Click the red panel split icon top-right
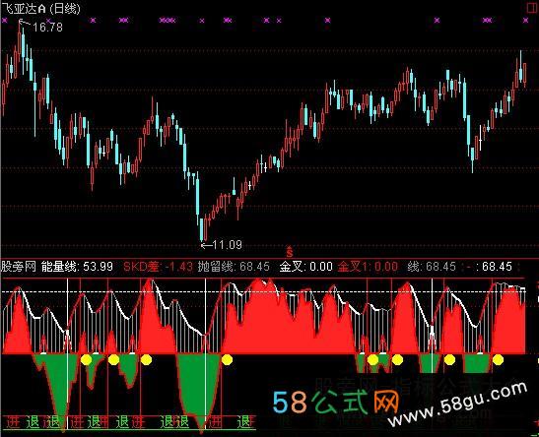The width and height of the screenshot is (539, 437). click(x=531, y=8)
